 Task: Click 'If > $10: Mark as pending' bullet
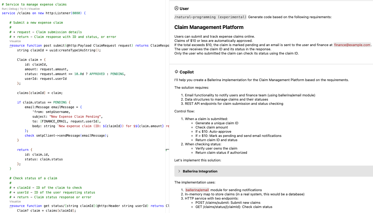(238, 136)
